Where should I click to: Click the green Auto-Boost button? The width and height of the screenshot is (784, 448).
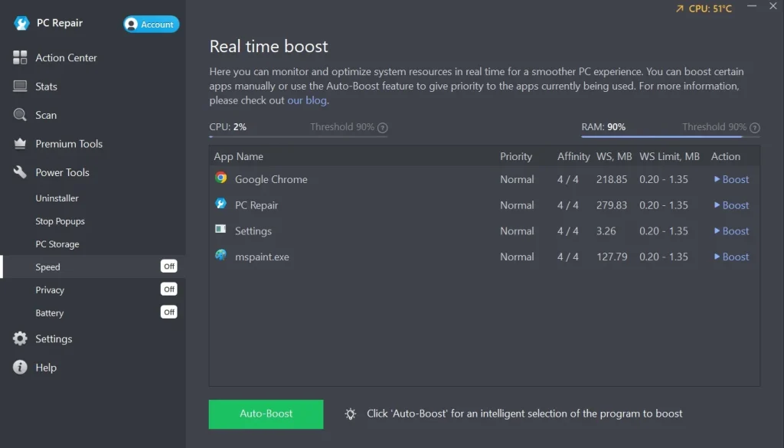266,414
